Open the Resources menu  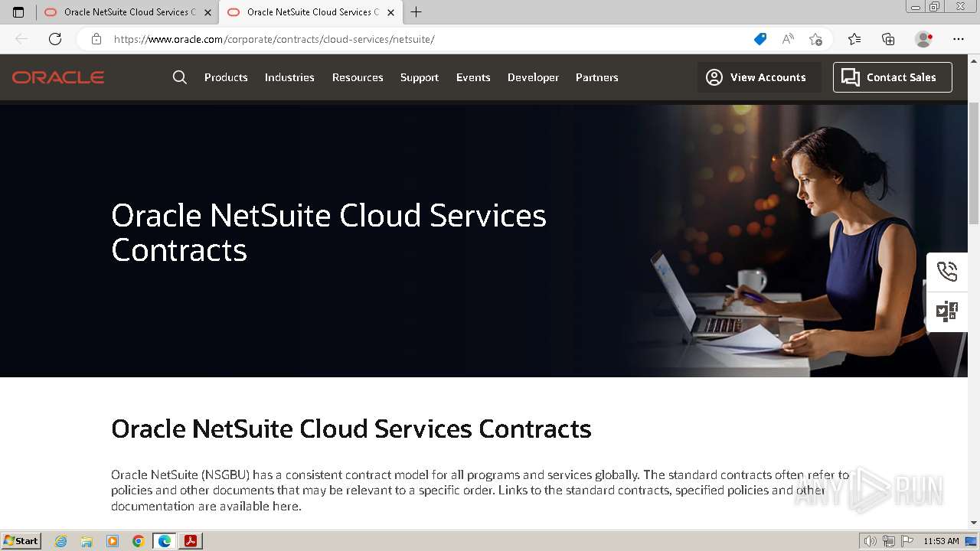point(358,77)
